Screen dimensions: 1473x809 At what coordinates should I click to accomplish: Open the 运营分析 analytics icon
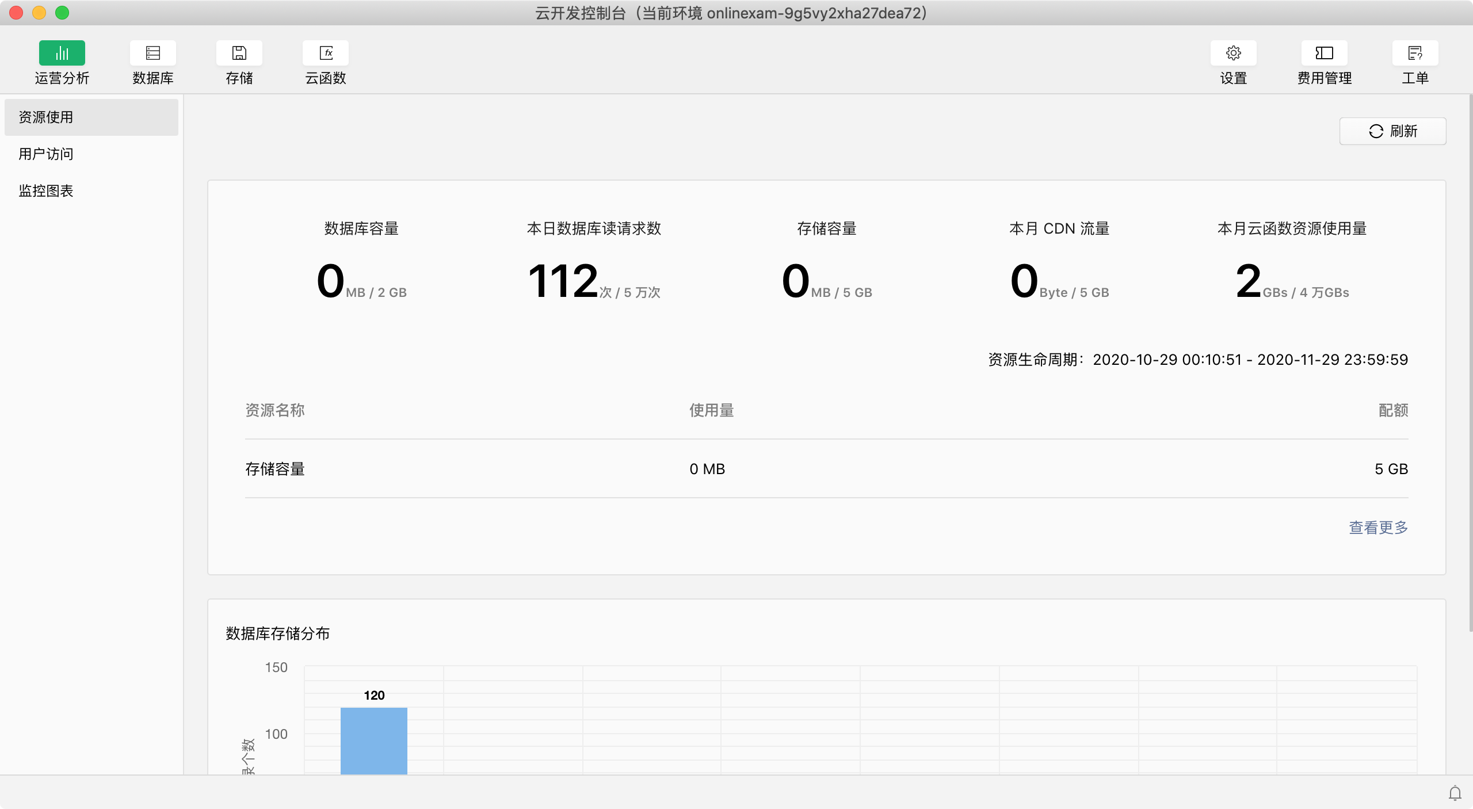pyautogui.click(x=62, y=54)
